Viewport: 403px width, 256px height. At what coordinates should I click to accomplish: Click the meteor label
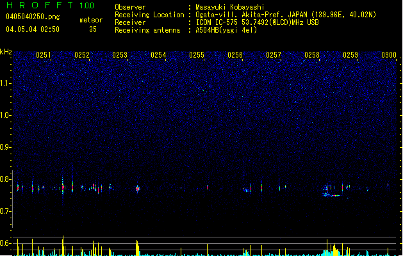pyautogui.click(x=91, y=20)
